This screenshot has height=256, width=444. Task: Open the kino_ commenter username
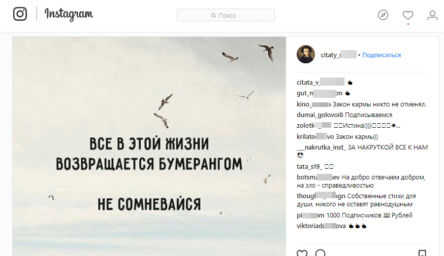point(313,104)
